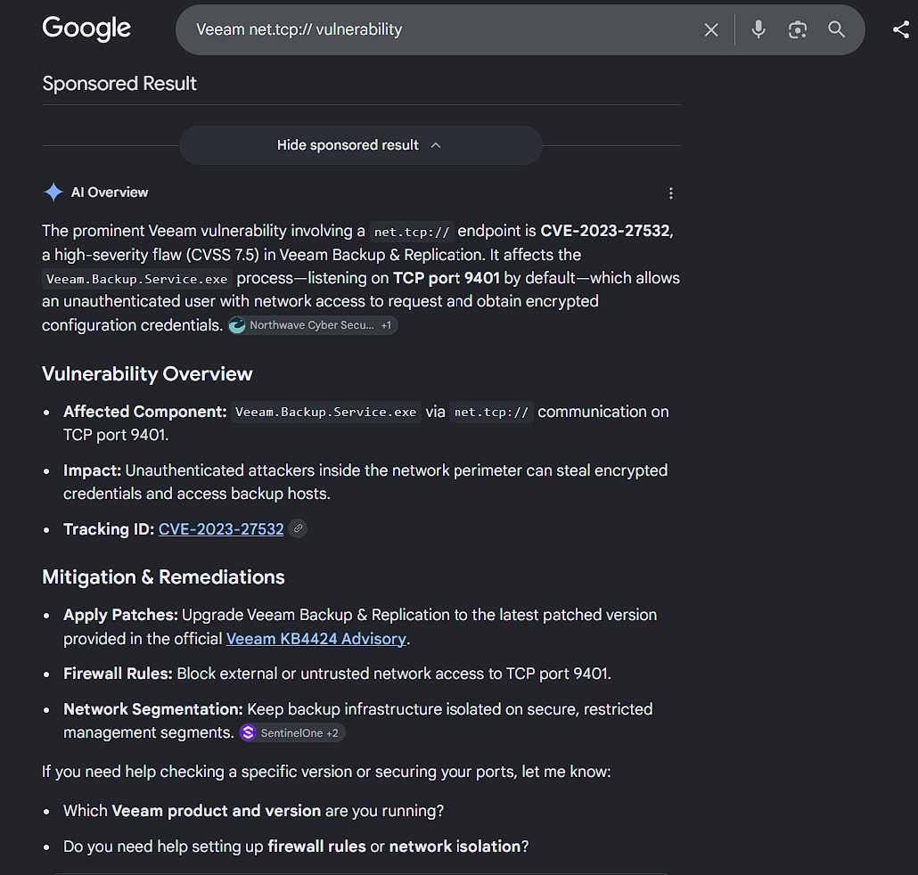Click bold network isolation text

pyautogui.click(x=455, y=846)
